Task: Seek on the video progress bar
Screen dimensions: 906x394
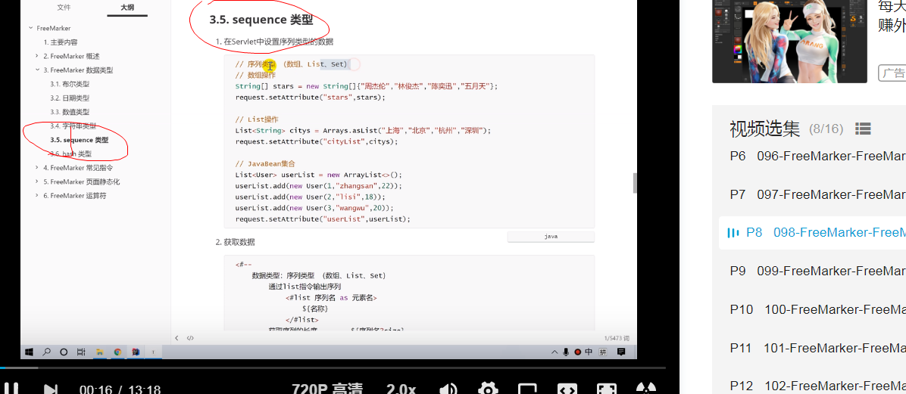Action: (x=333, y=368)
